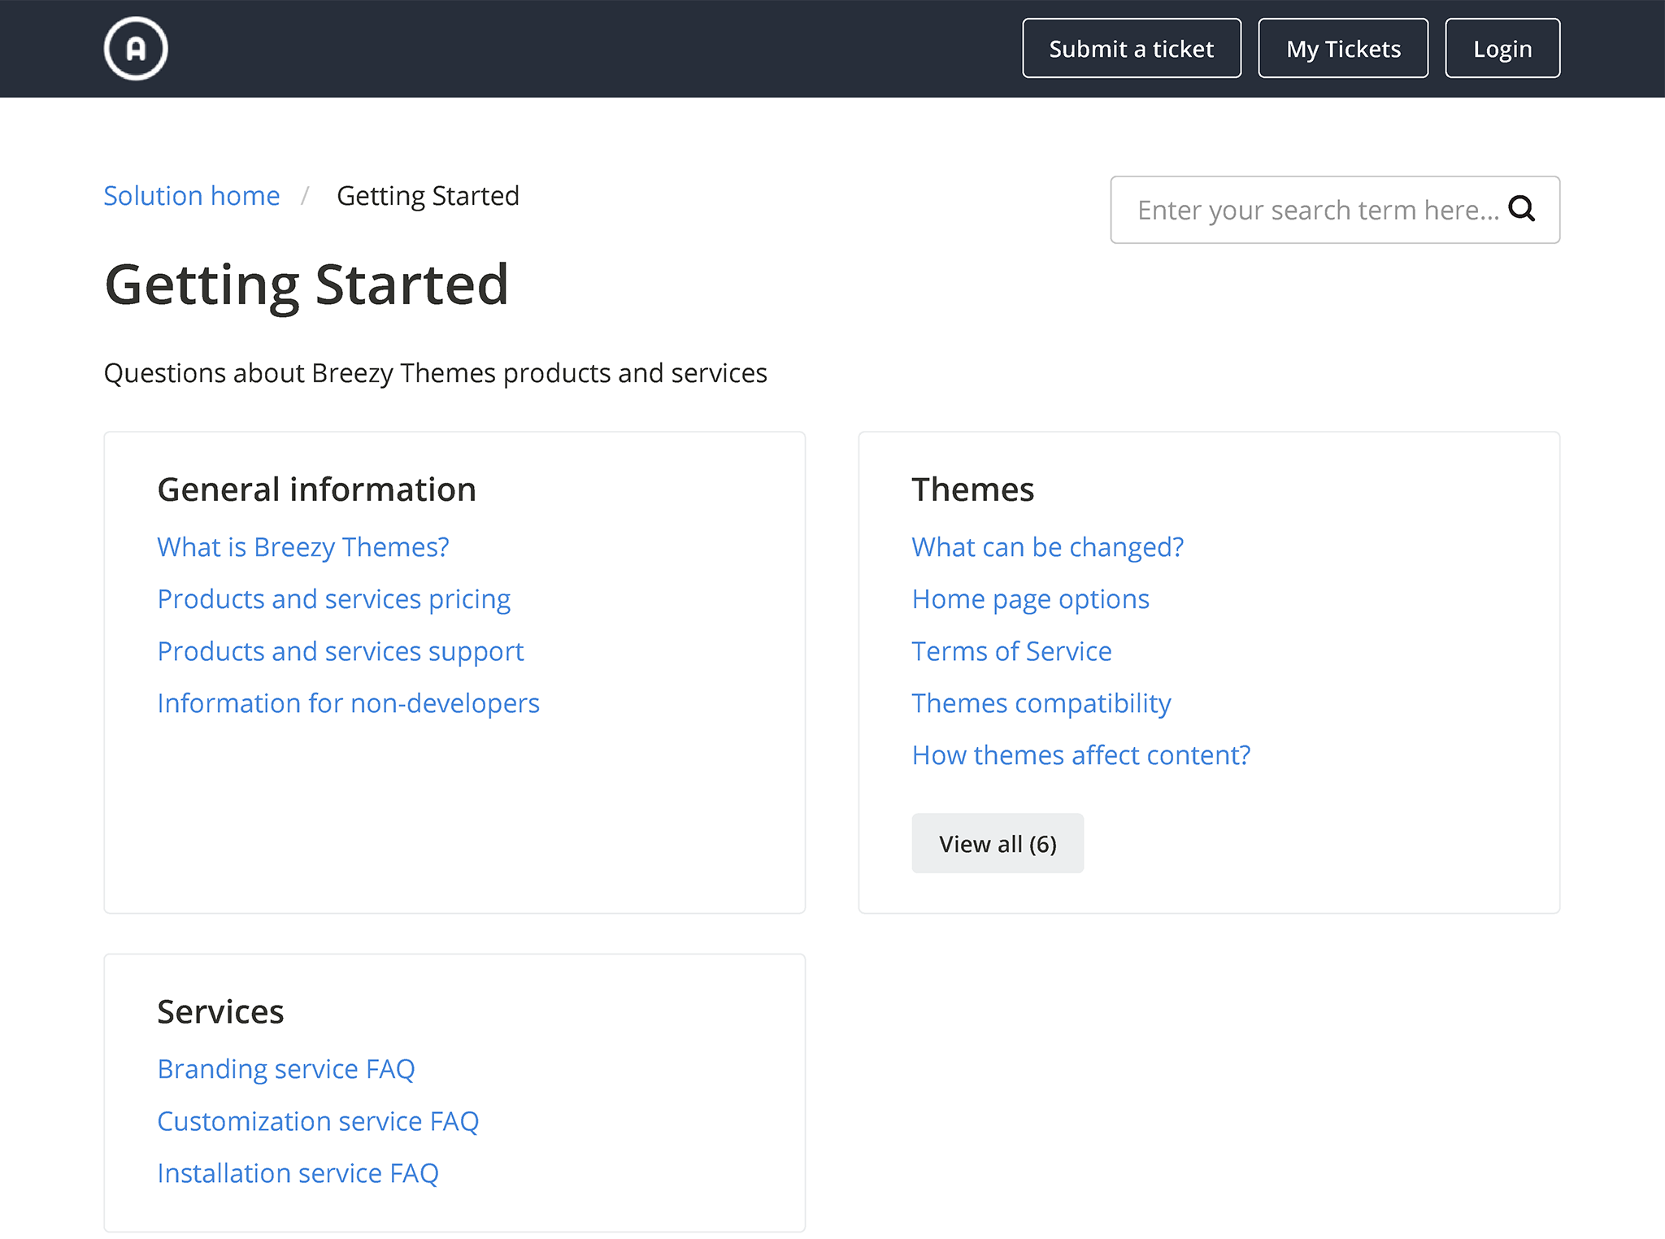The width and height of the screenshot is (1665, 1239).
Task: Go back to Solution home breadcrumb
Action: (192, 196)
